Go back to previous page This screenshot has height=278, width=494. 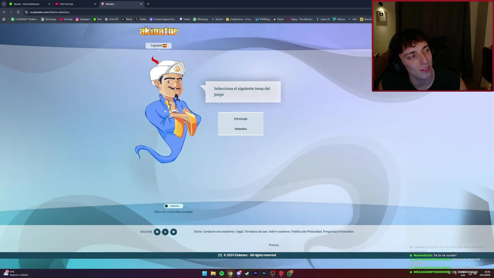pyautogui.click(x=4, y=12)
